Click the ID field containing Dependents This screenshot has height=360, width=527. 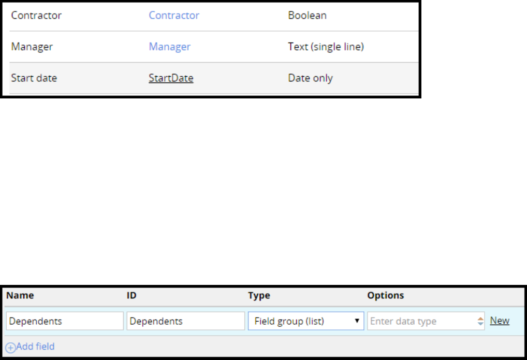[185, 321]
